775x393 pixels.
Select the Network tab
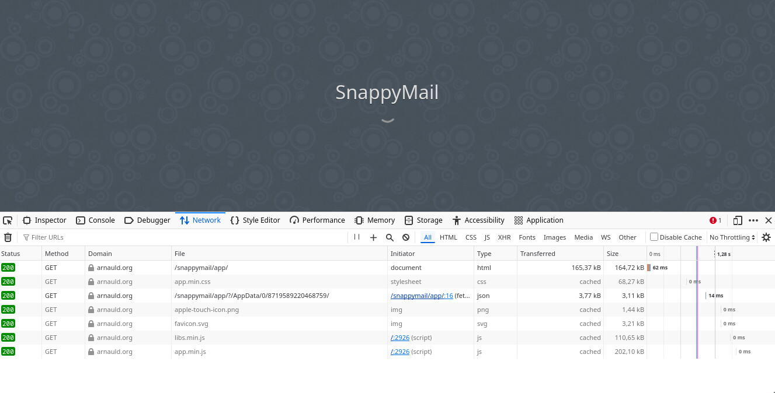(200, 220)
